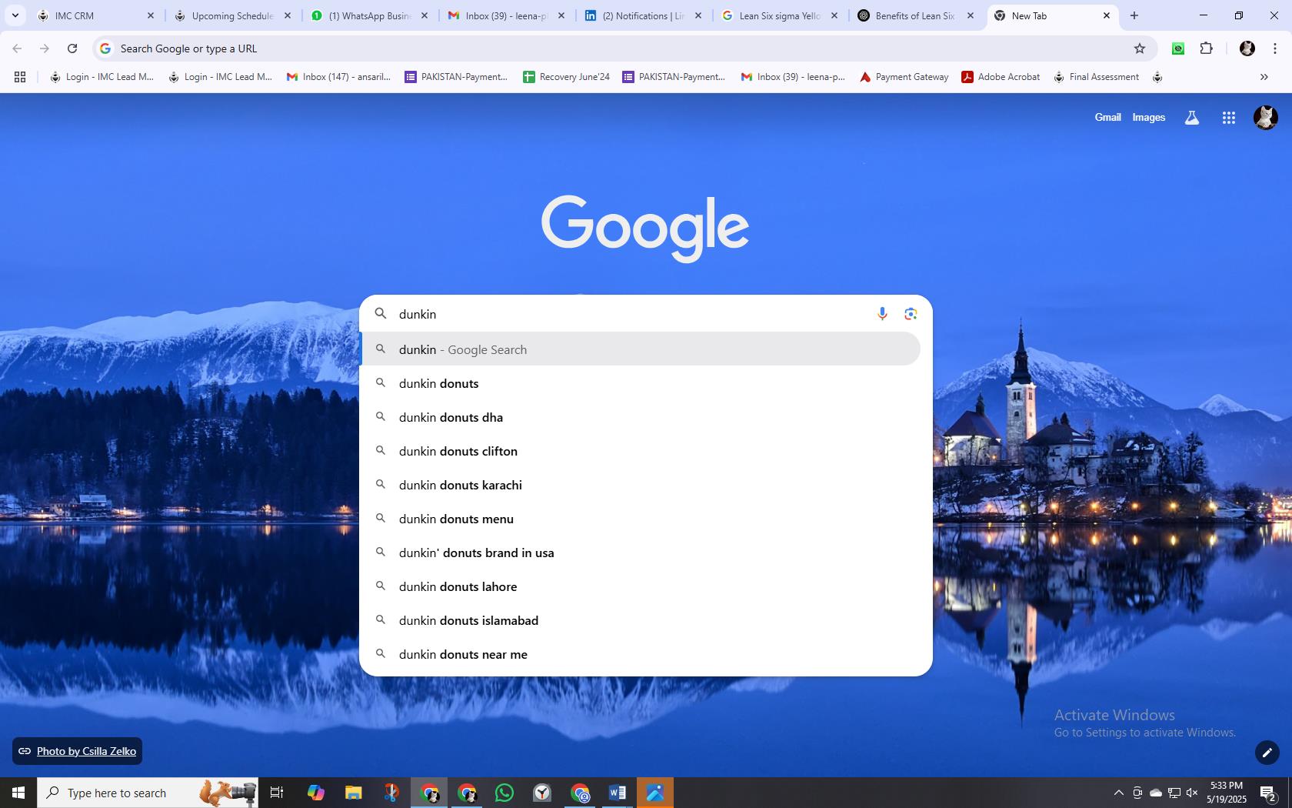1292x808 pixels.
Task: Bookmark this tab with star icon
Action: [1140, 48]
